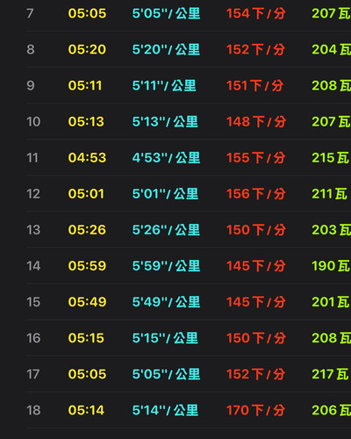Click lap 13 heart rate 150 下/分
Screen dimensions: 351x439
click(256, 230)
